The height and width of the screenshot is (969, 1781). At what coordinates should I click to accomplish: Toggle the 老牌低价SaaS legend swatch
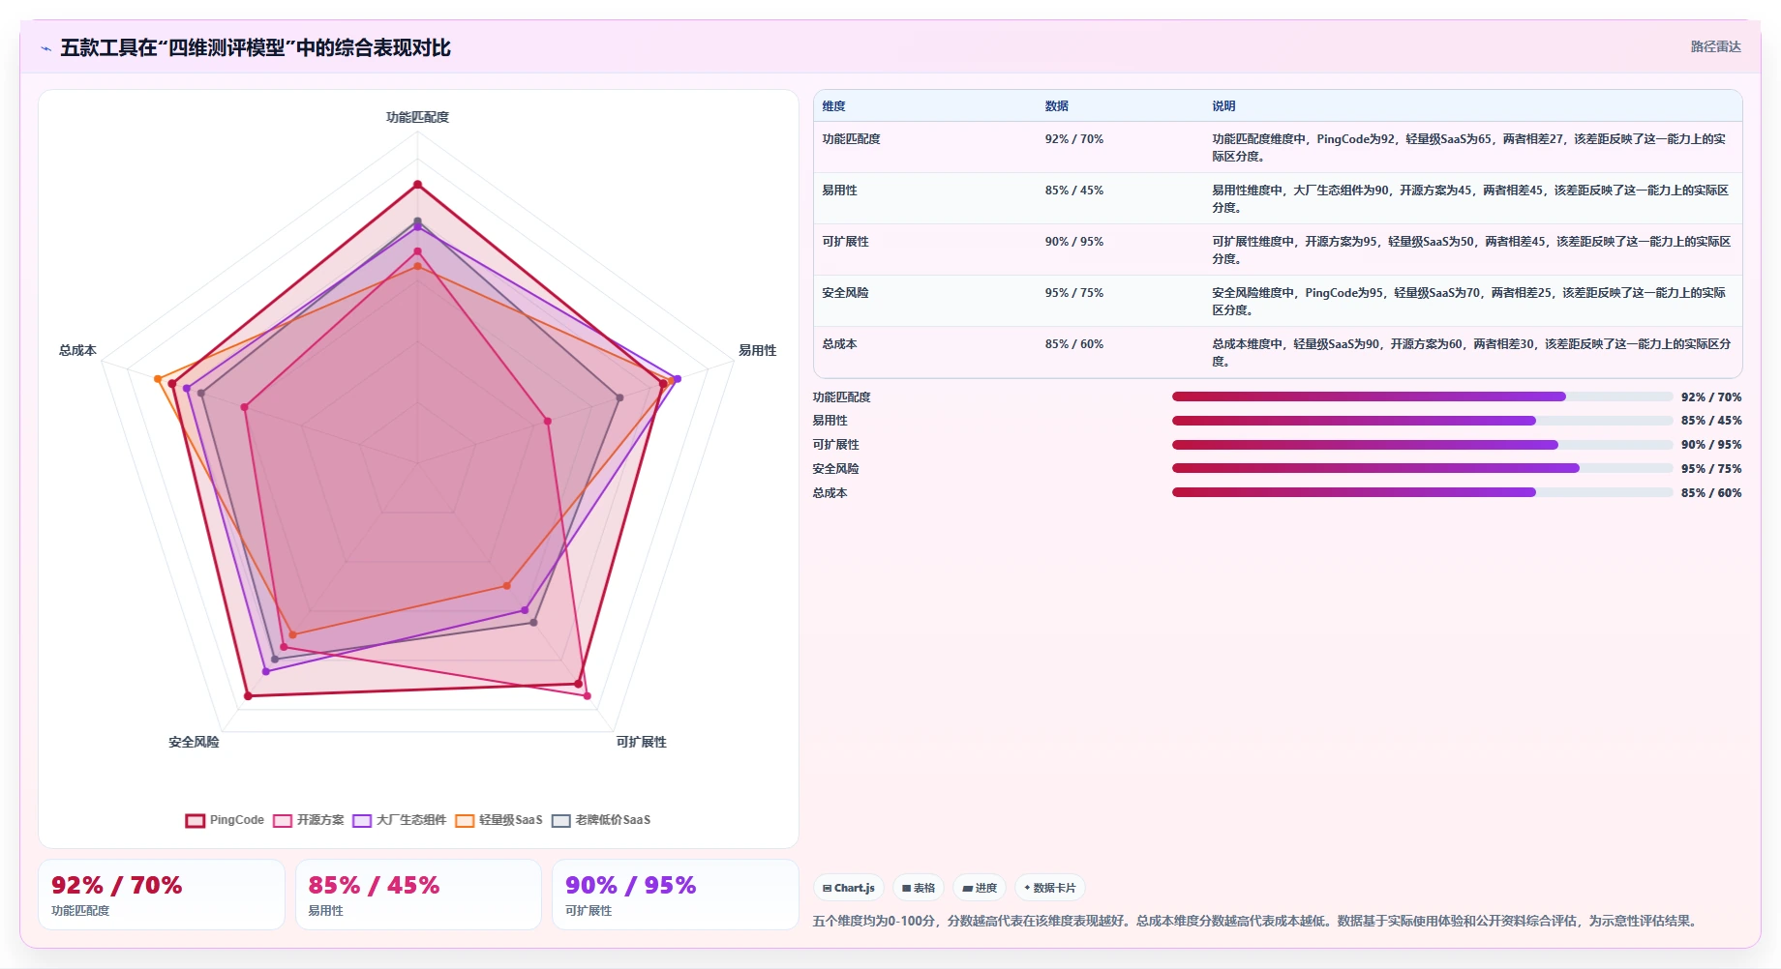(561, 820)
